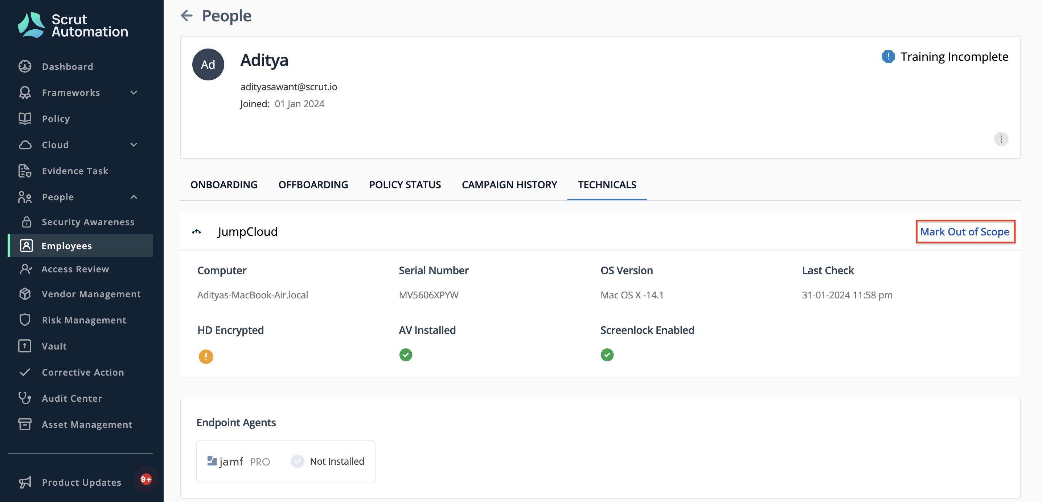Click the Policy book icon
Screen dimensions: 1042x502
25,118
